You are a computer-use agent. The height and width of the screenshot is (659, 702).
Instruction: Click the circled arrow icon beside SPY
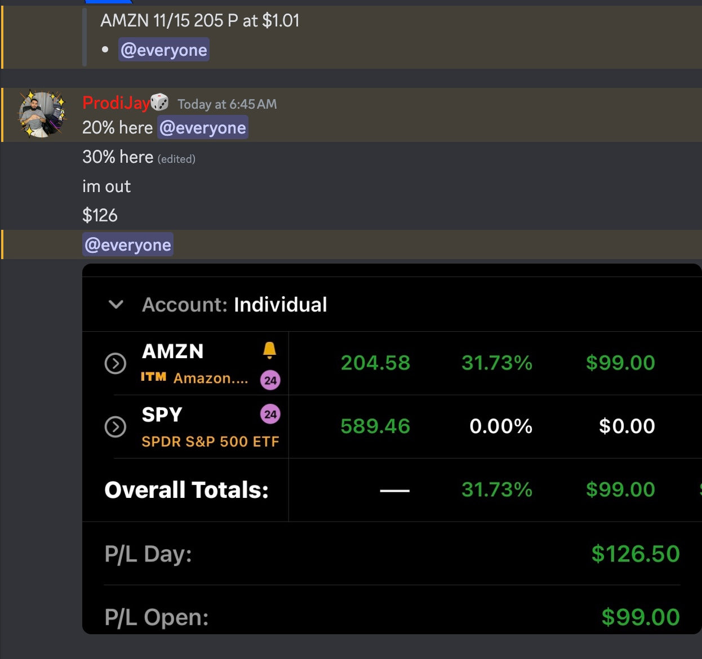point(115,427)
